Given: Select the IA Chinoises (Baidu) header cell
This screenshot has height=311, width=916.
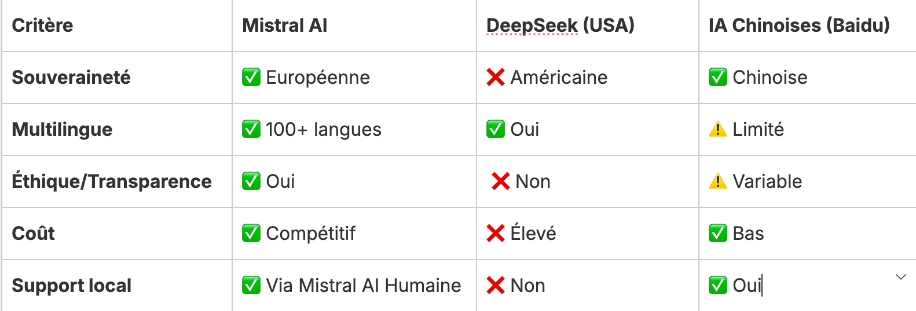Looking at the screenshot, I should [808, 25].
